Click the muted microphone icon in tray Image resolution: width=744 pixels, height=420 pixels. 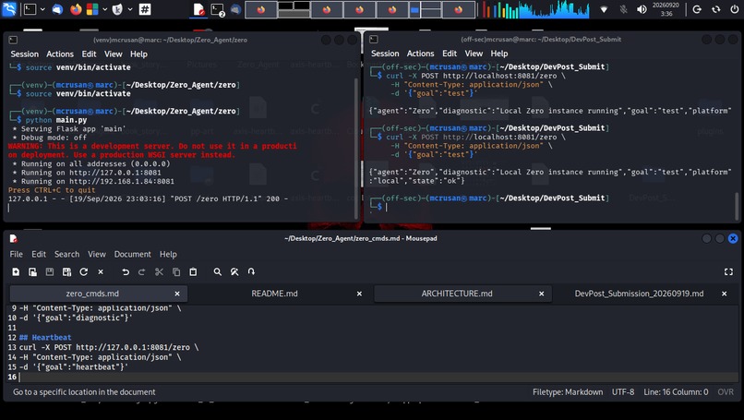click(623, 9)
